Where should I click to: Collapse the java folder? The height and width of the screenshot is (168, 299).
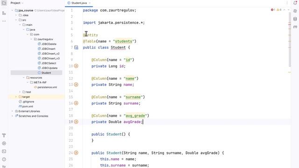(24, 29)
